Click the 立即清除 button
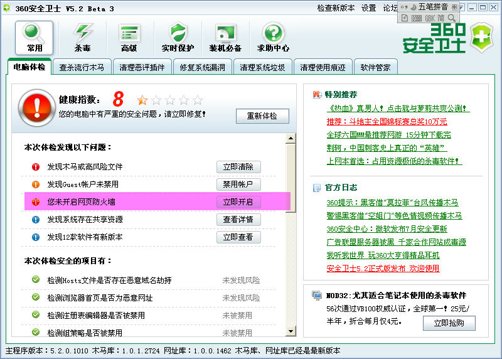502x359 pixels. [x=238, y=167]
